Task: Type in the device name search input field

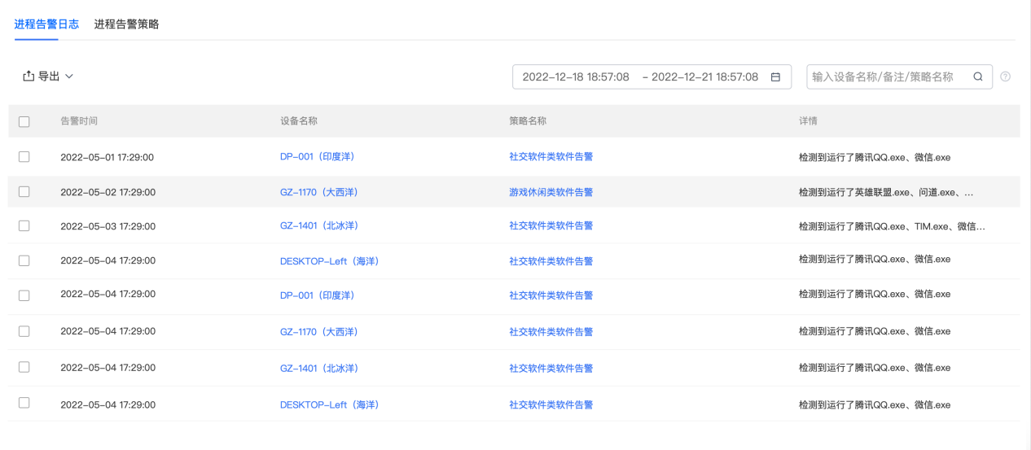Action: [x=888, y=77]
